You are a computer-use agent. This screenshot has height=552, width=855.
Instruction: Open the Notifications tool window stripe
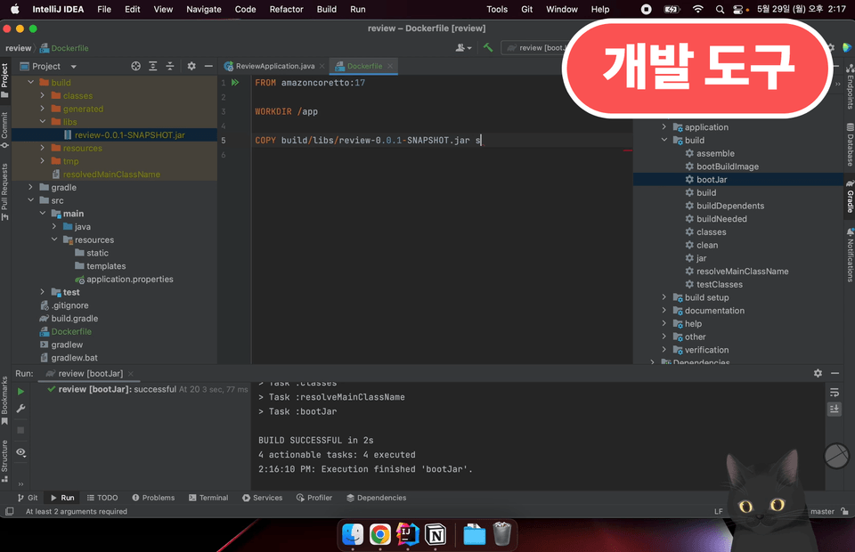[850, 255]
